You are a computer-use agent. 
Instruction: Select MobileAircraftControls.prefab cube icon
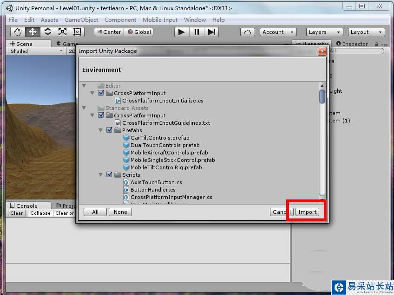pyautogui.click(x=126, y=153)
